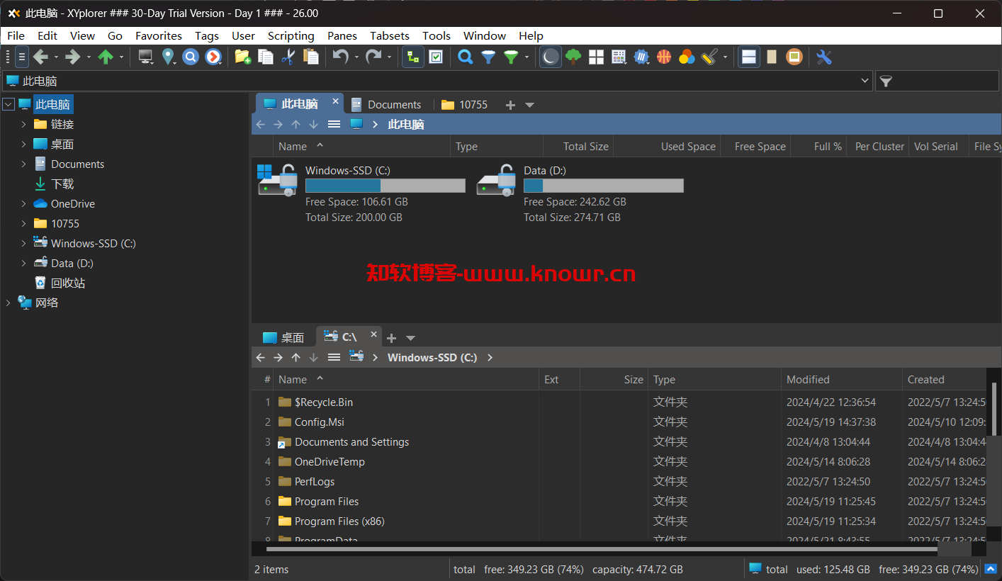Open the address bar dropdown arrow

click(865, 81)
